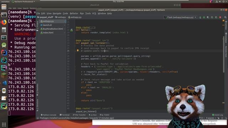Click webapp.py breadcrumb in navigation bar
Screen dimensions: 228x128
(x=75, y=17)
